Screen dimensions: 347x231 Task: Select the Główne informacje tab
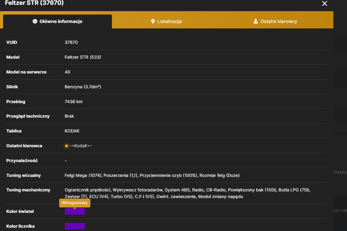point(58,21)
